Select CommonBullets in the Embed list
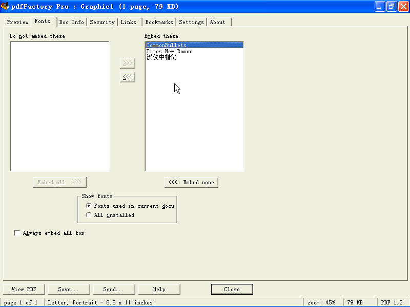Screen dimensions: 410x307 click(x=194, y=45)
